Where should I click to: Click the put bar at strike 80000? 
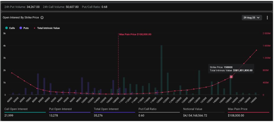coord(38,84)
